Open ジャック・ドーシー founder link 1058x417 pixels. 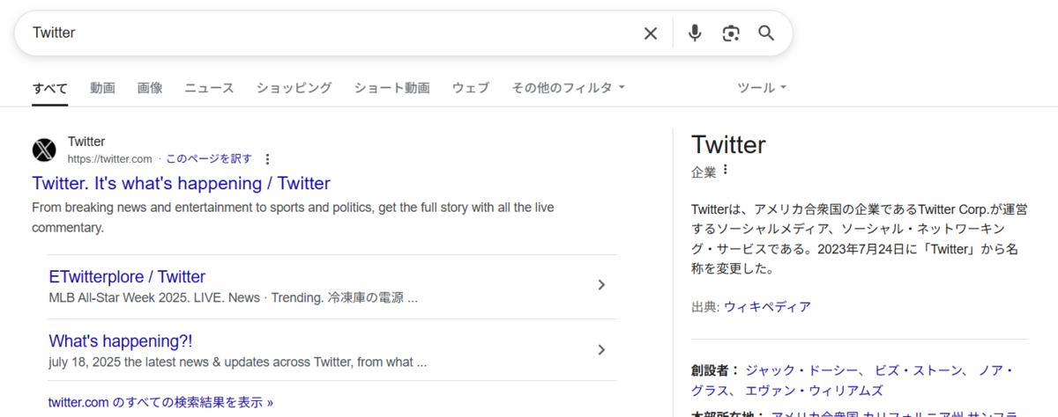[x=802, y=369]
